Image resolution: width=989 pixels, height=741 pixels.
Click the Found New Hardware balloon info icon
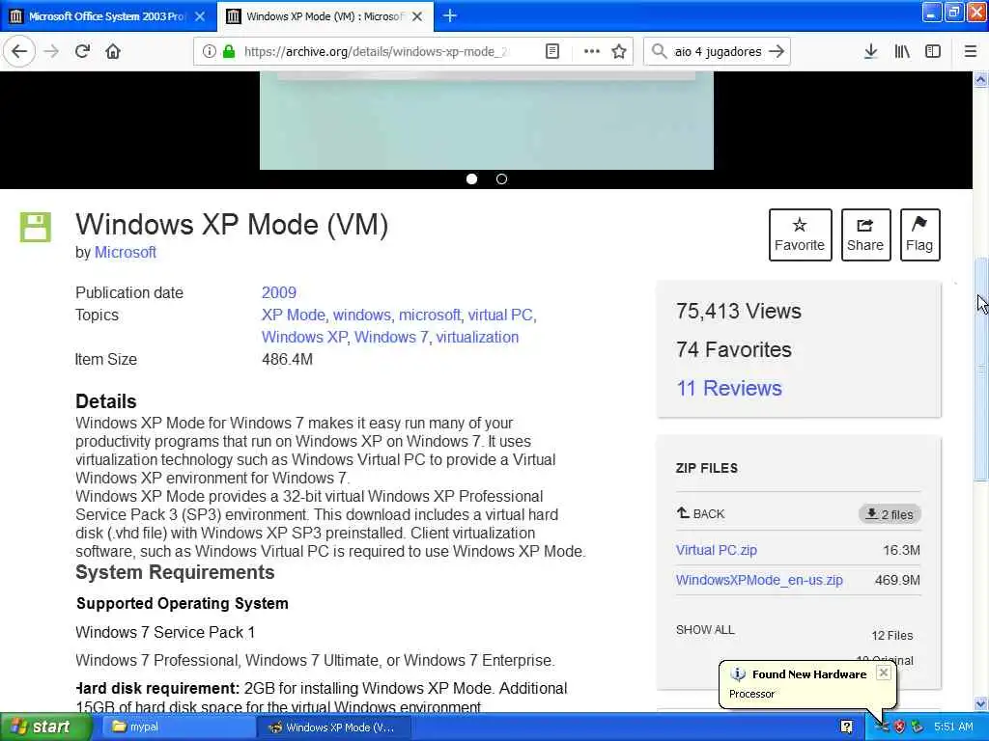point(738,674)
